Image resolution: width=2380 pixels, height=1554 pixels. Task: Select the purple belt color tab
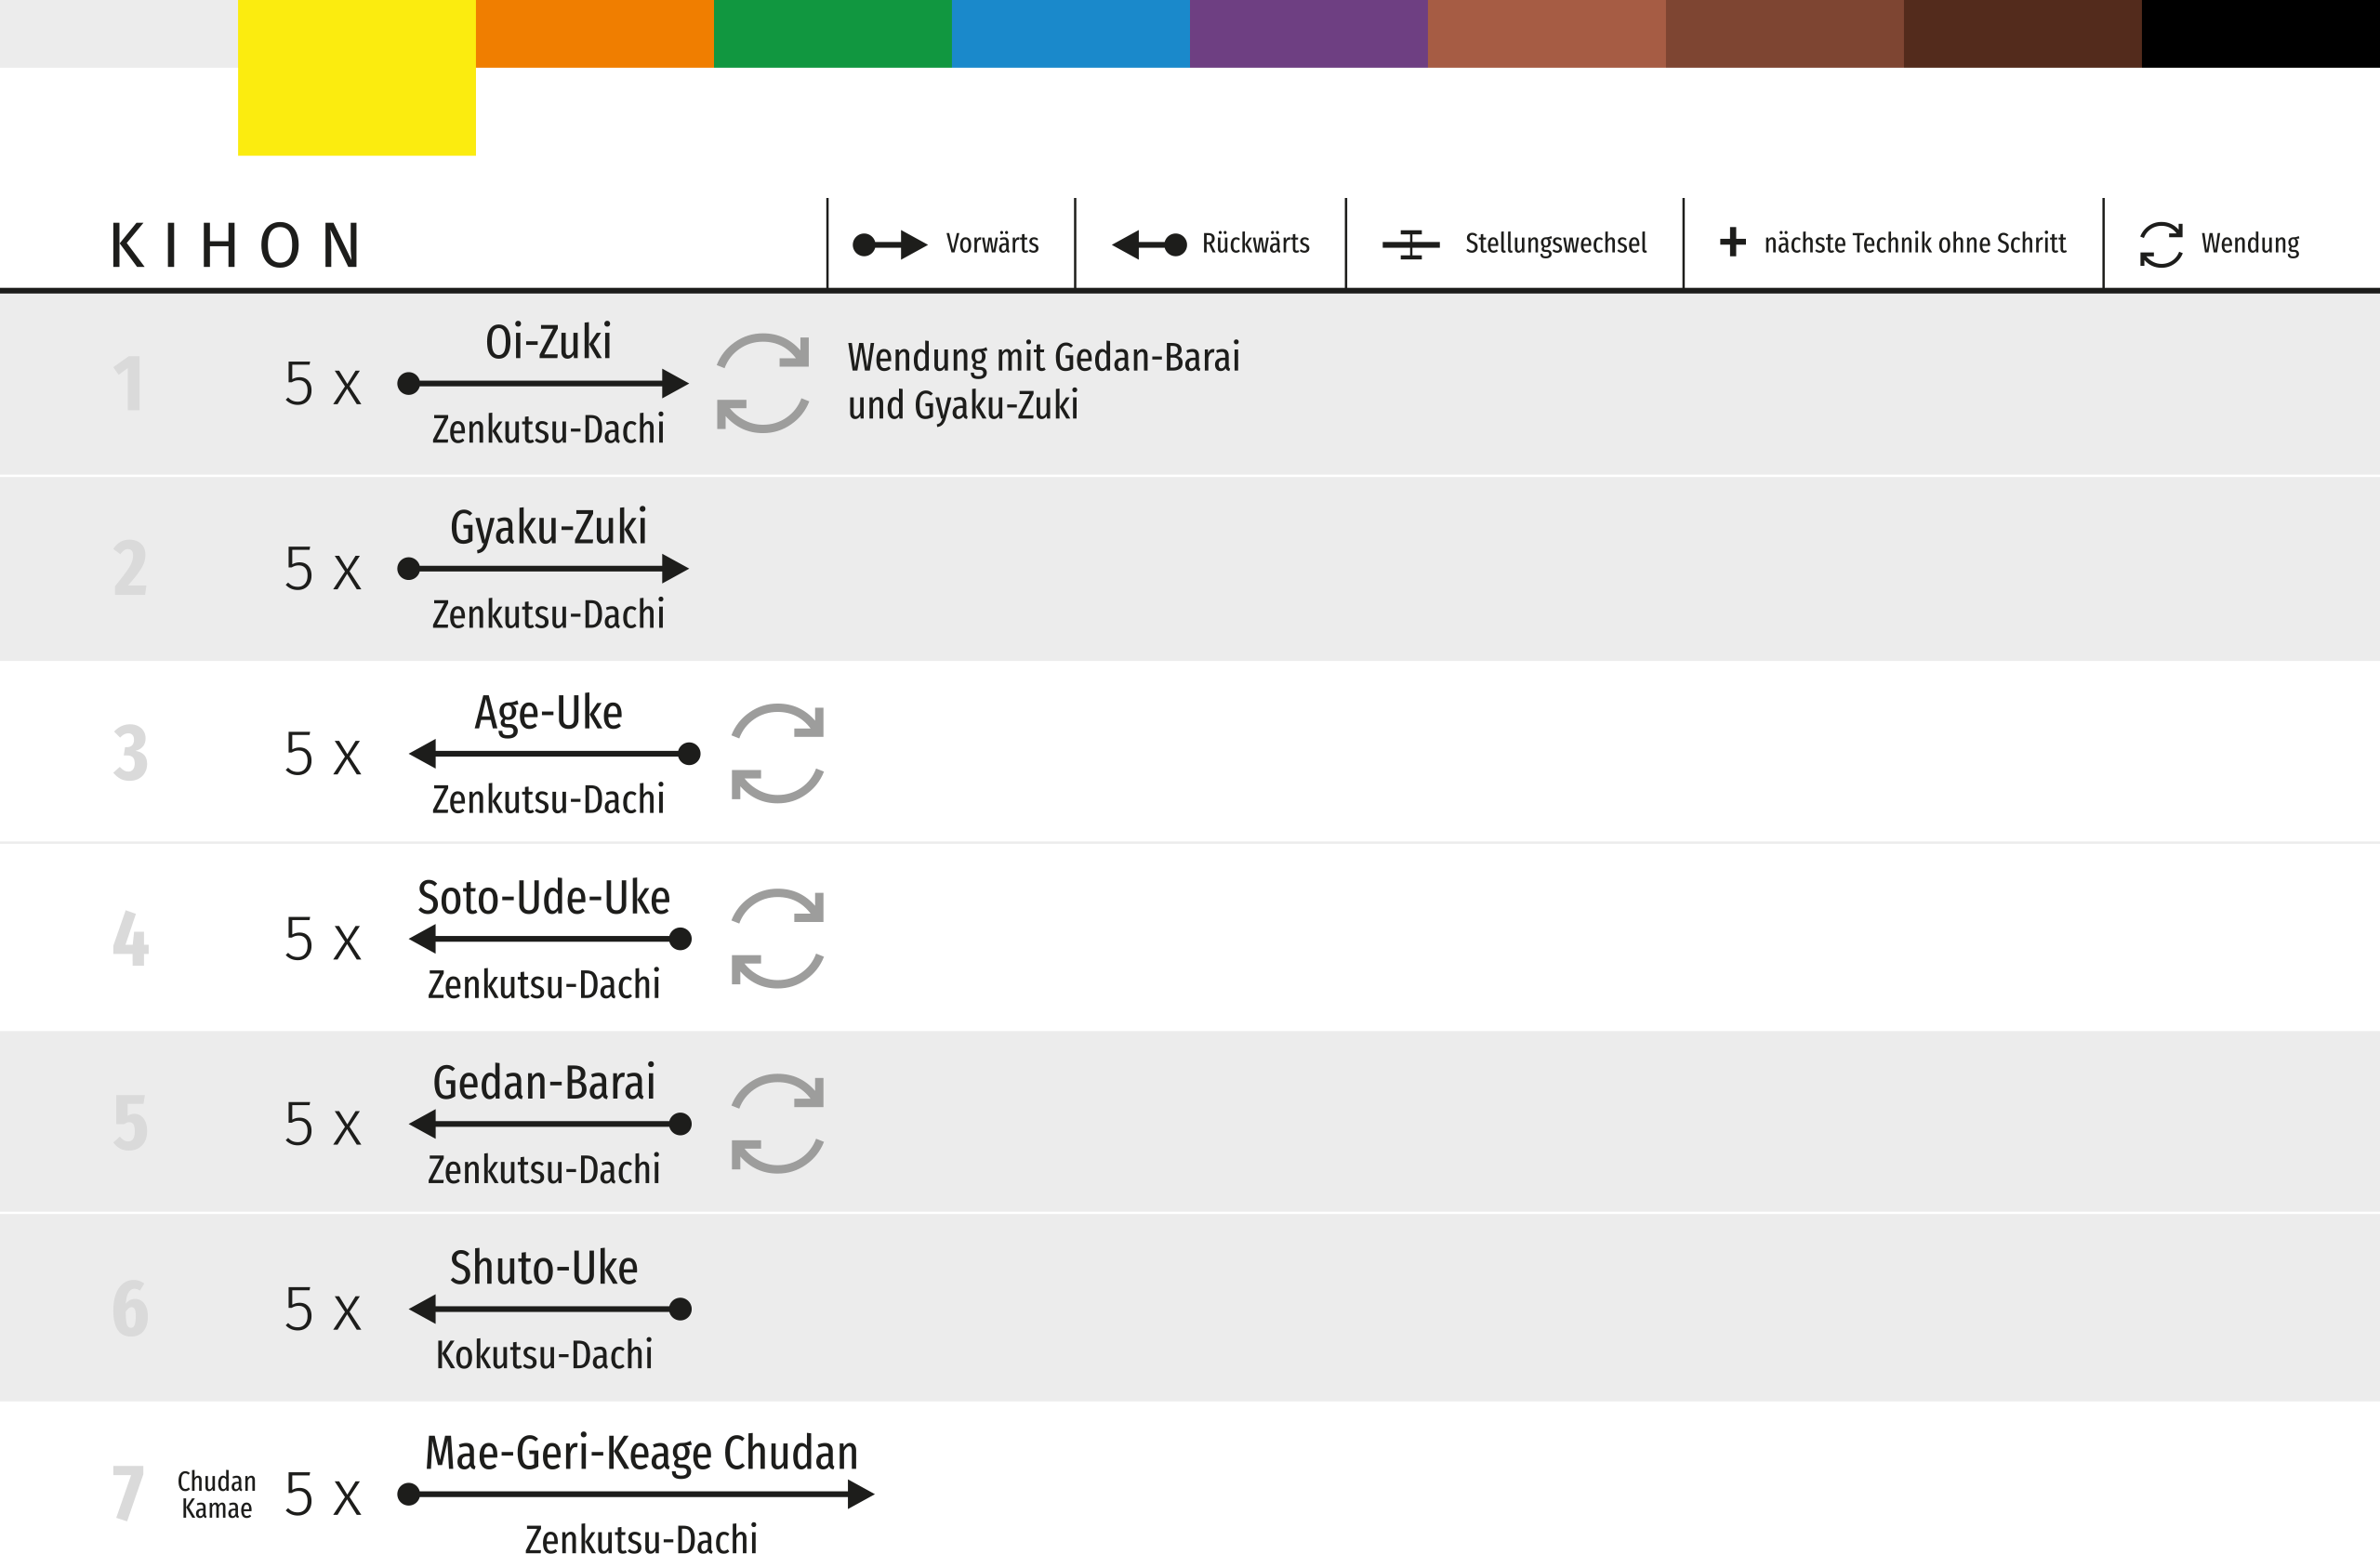coord(1308,33)
